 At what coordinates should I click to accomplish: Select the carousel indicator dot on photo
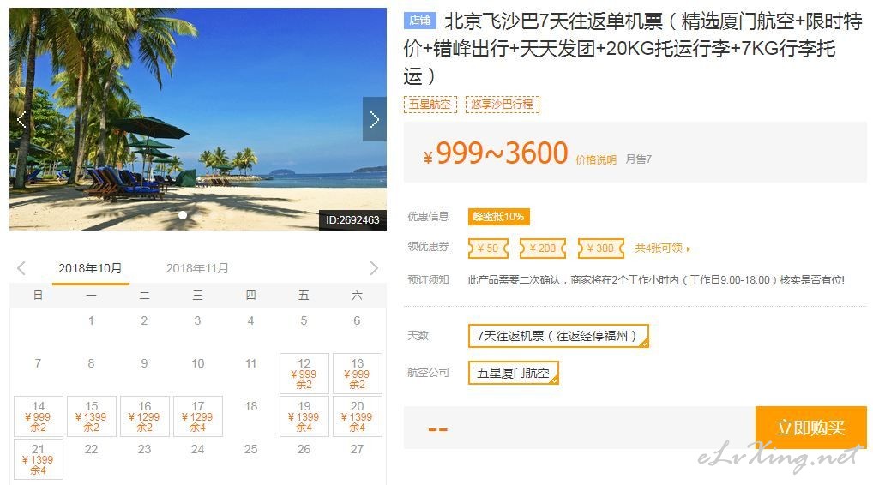(183, 215)
